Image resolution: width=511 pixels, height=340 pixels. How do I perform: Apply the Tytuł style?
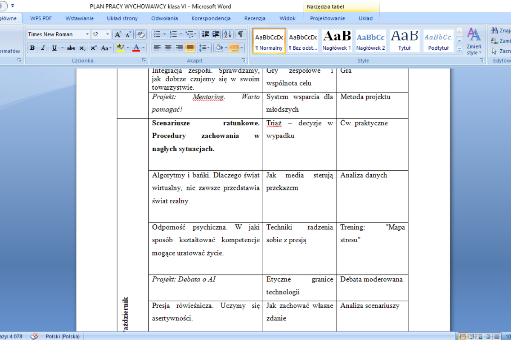coord(405,40)
